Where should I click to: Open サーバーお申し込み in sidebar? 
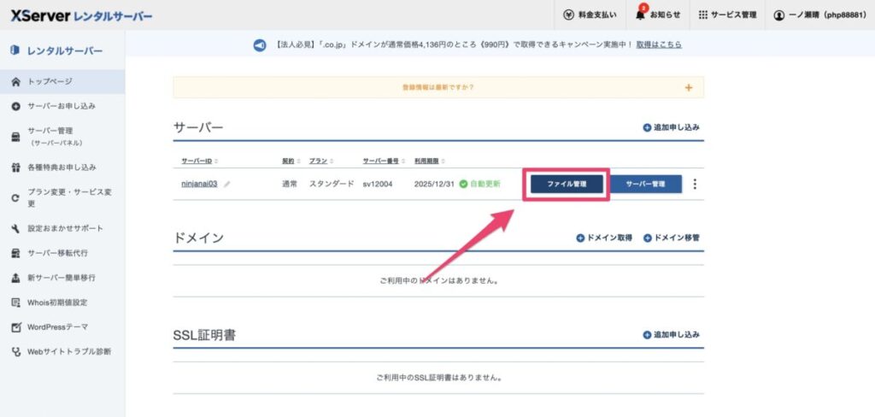62,106
